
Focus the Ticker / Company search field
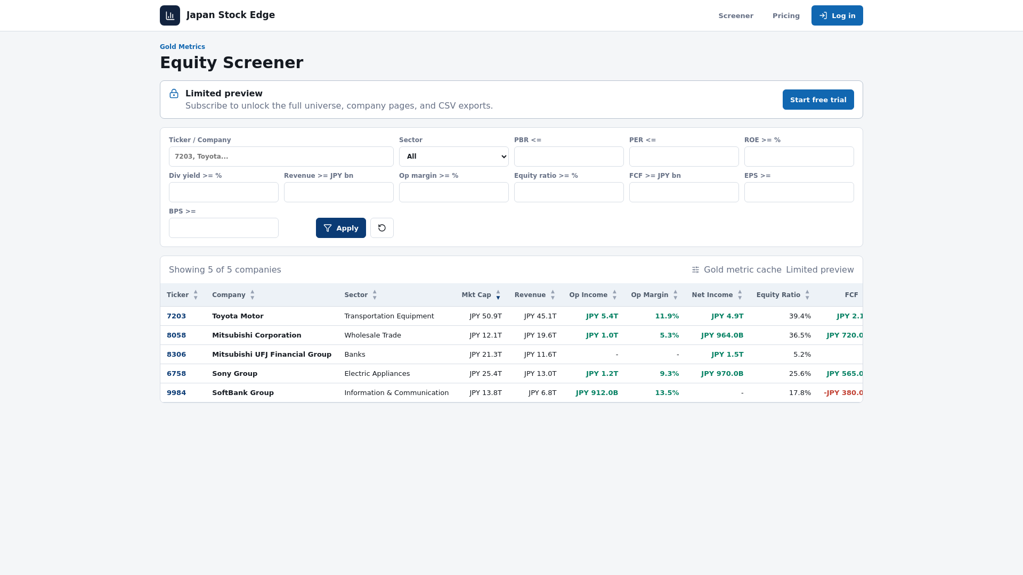(281, 157)
